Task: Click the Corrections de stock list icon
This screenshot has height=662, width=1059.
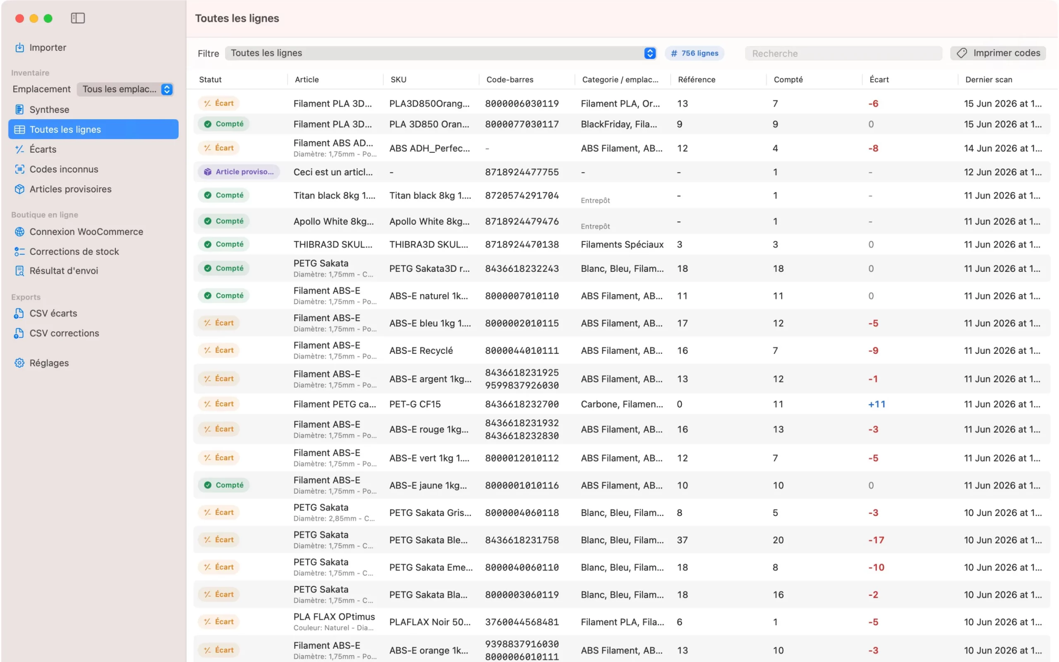Action: (x=20, y=251)
